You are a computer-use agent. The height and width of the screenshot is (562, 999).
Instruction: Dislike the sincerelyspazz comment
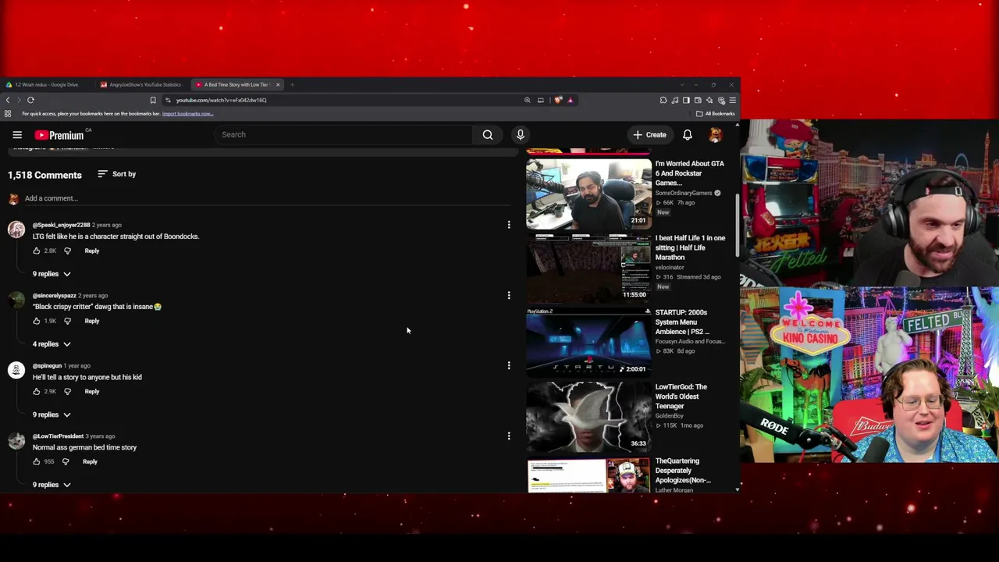[x=67, y=321]
